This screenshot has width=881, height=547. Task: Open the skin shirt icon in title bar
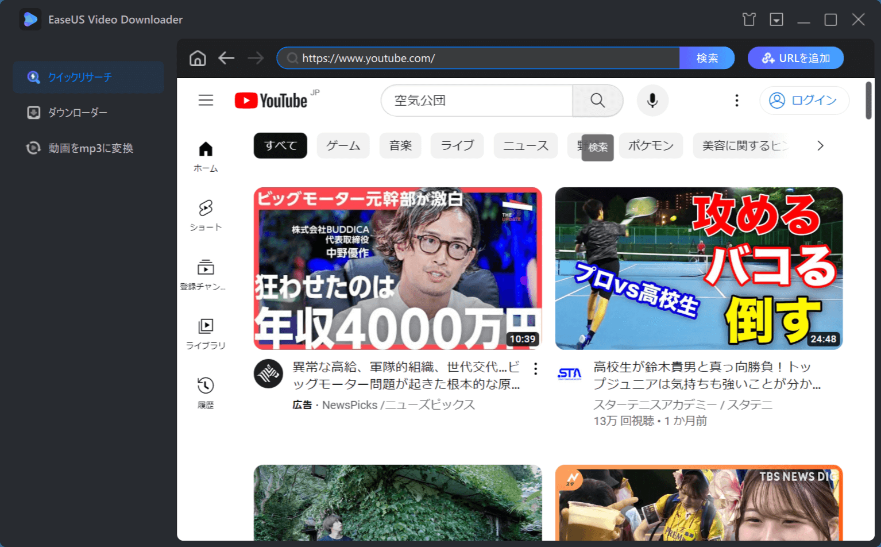tap(749, 20)
